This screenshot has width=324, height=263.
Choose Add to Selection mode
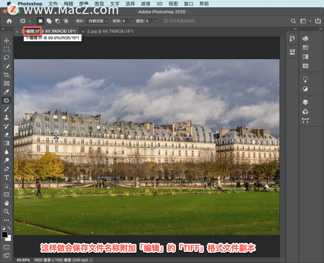pyautogui.click(x=49, y=21)
